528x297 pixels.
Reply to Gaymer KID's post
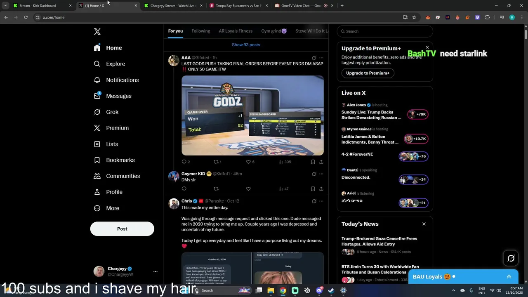[x=184, y=189]
